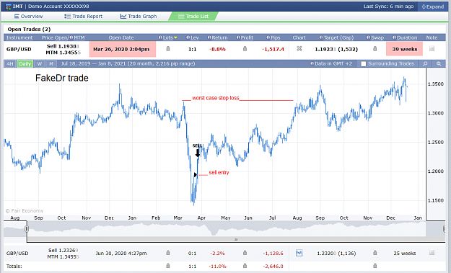Select the 4H chart timeframe
Viewport: 451px width, 273px height.
pos(10,63)
